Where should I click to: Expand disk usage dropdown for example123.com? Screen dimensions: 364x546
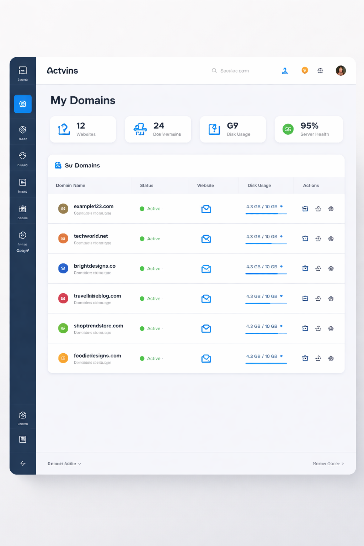click(281, 206)
